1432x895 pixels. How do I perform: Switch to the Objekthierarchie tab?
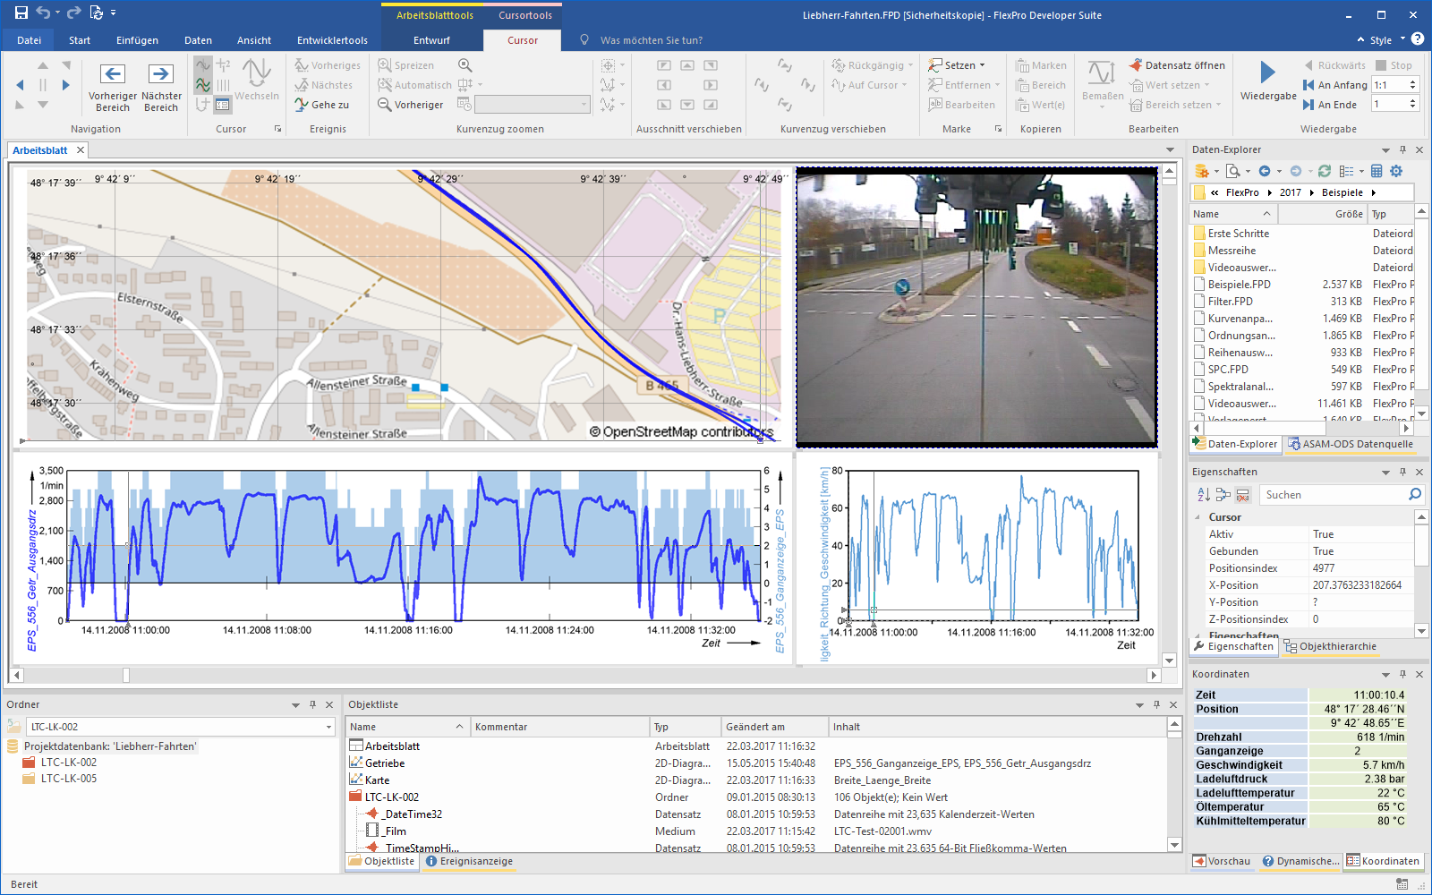pyautogui.click(x=1330, y=646)
